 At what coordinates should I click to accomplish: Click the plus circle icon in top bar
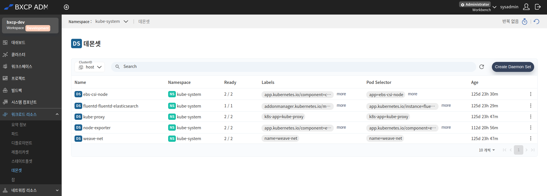(x=66, y=7)
